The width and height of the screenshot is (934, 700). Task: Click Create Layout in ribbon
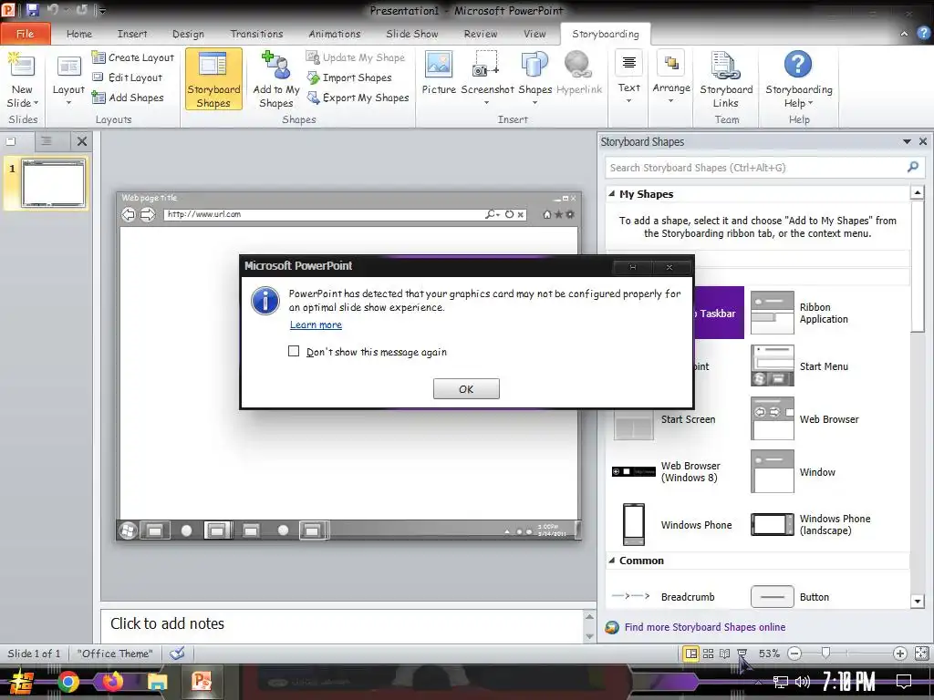click(x=133, y=57)
